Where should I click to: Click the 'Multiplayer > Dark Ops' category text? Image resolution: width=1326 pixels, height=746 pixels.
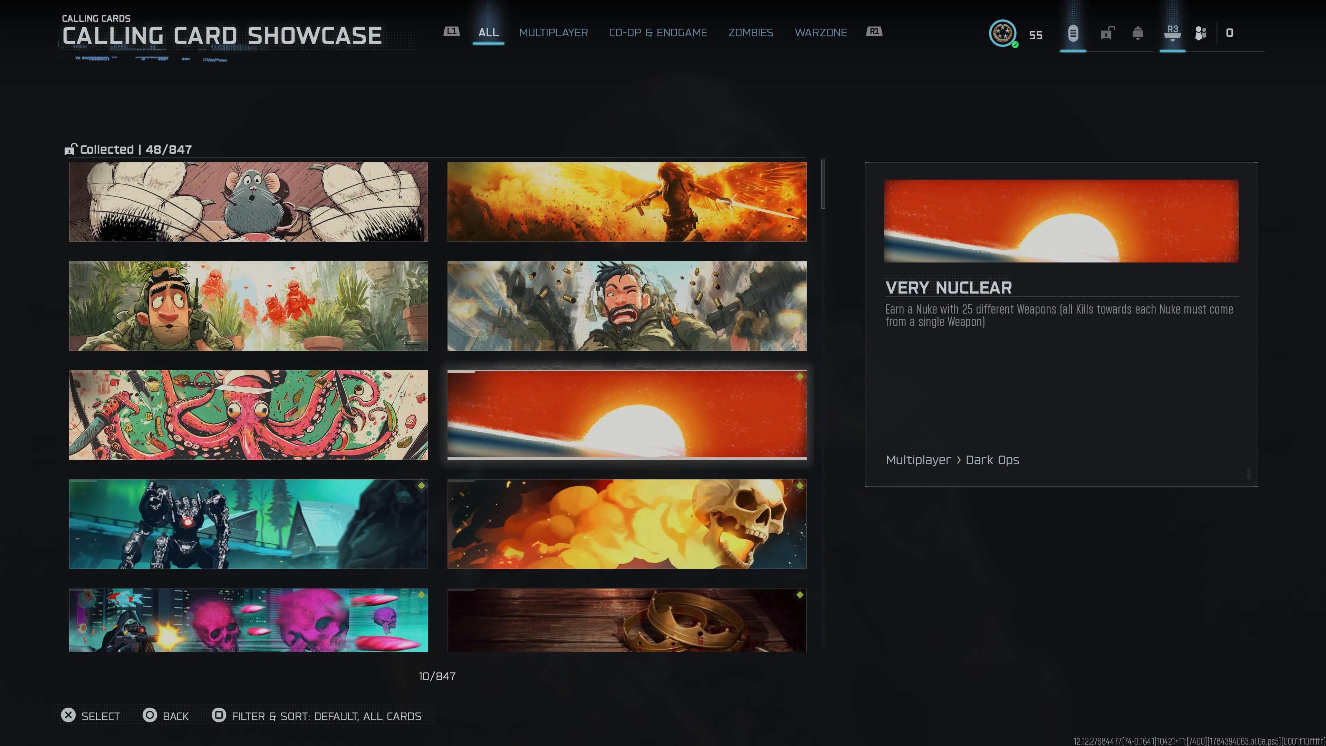pos(952,460)
